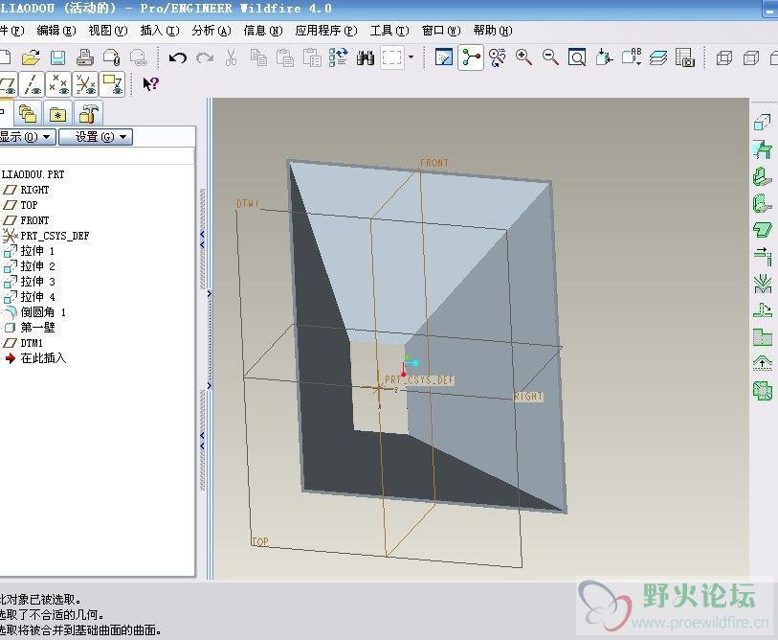This screenshot has width=778, height=640.
Task: Open the 设置(G) dropdown in the model tree
Action: coord(96,137)
